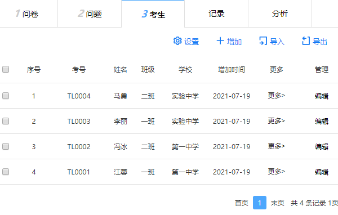The height and width of the screenshot is (215, 338).
Task: Expand 更多> for TL0004 row
Action: 277,96
